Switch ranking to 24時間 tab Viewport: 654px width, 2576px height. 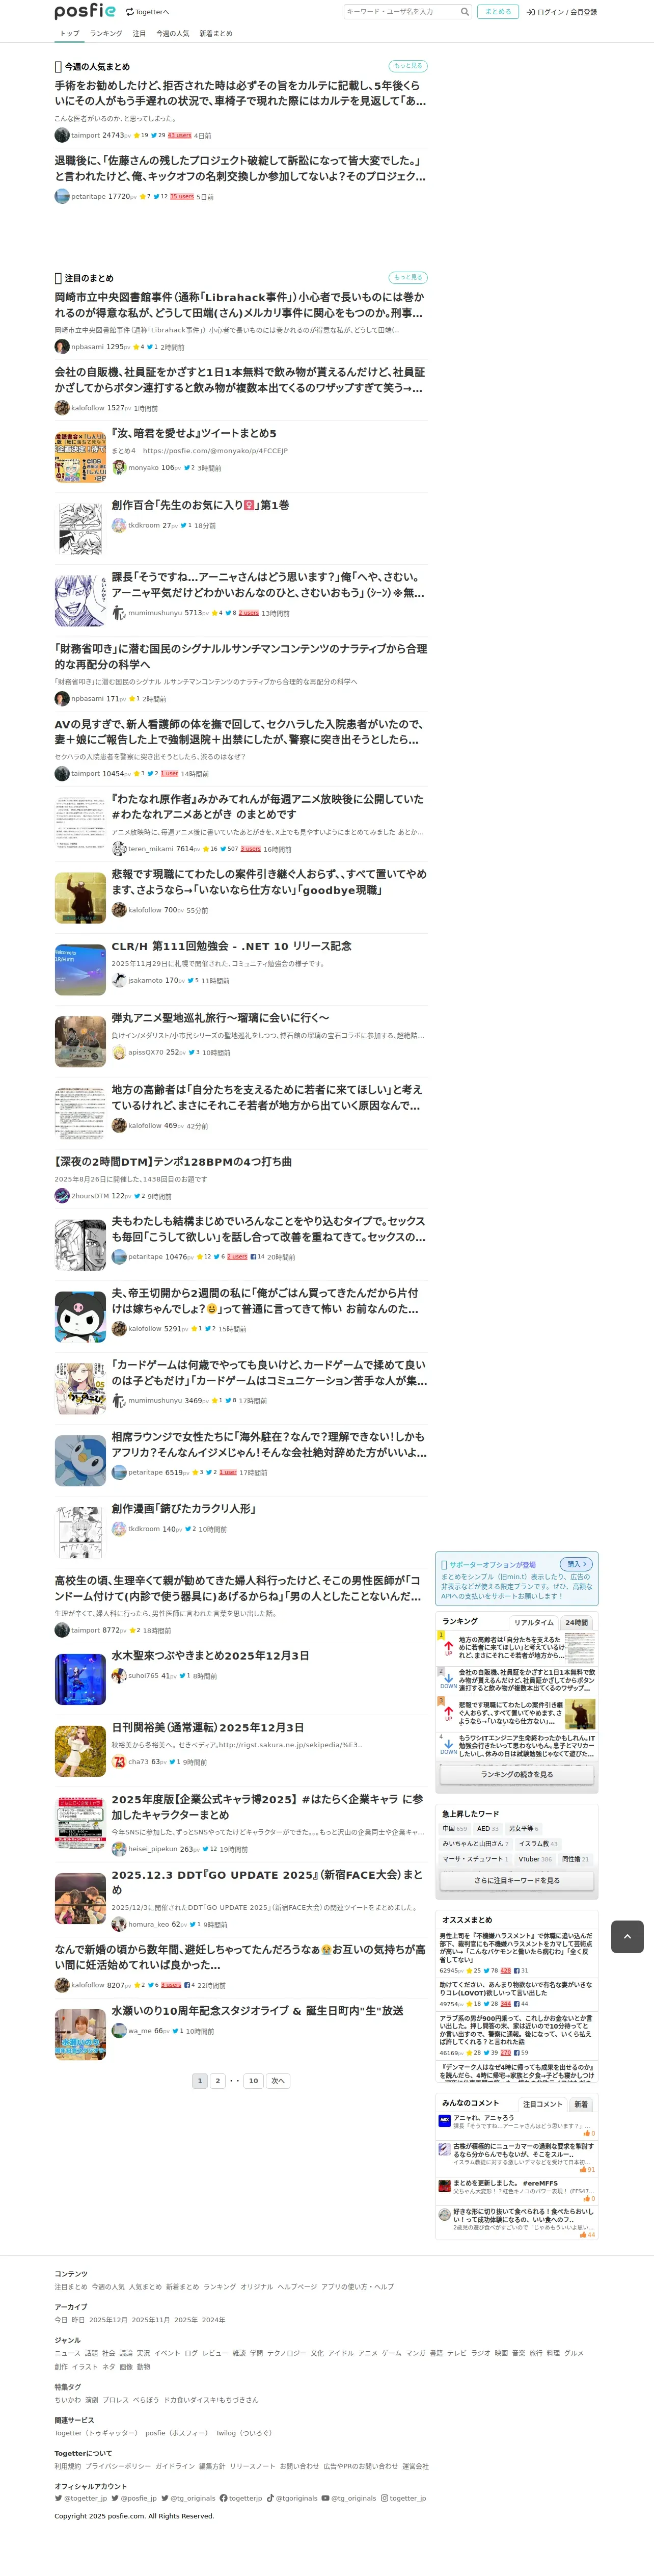pyautogui.click(x=576, y=1623)
